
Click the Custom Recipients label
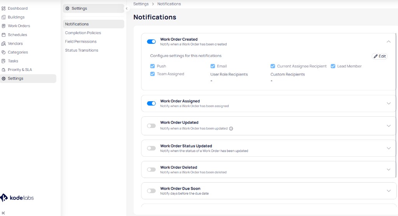pyautogui.click(x=288, y=74)
